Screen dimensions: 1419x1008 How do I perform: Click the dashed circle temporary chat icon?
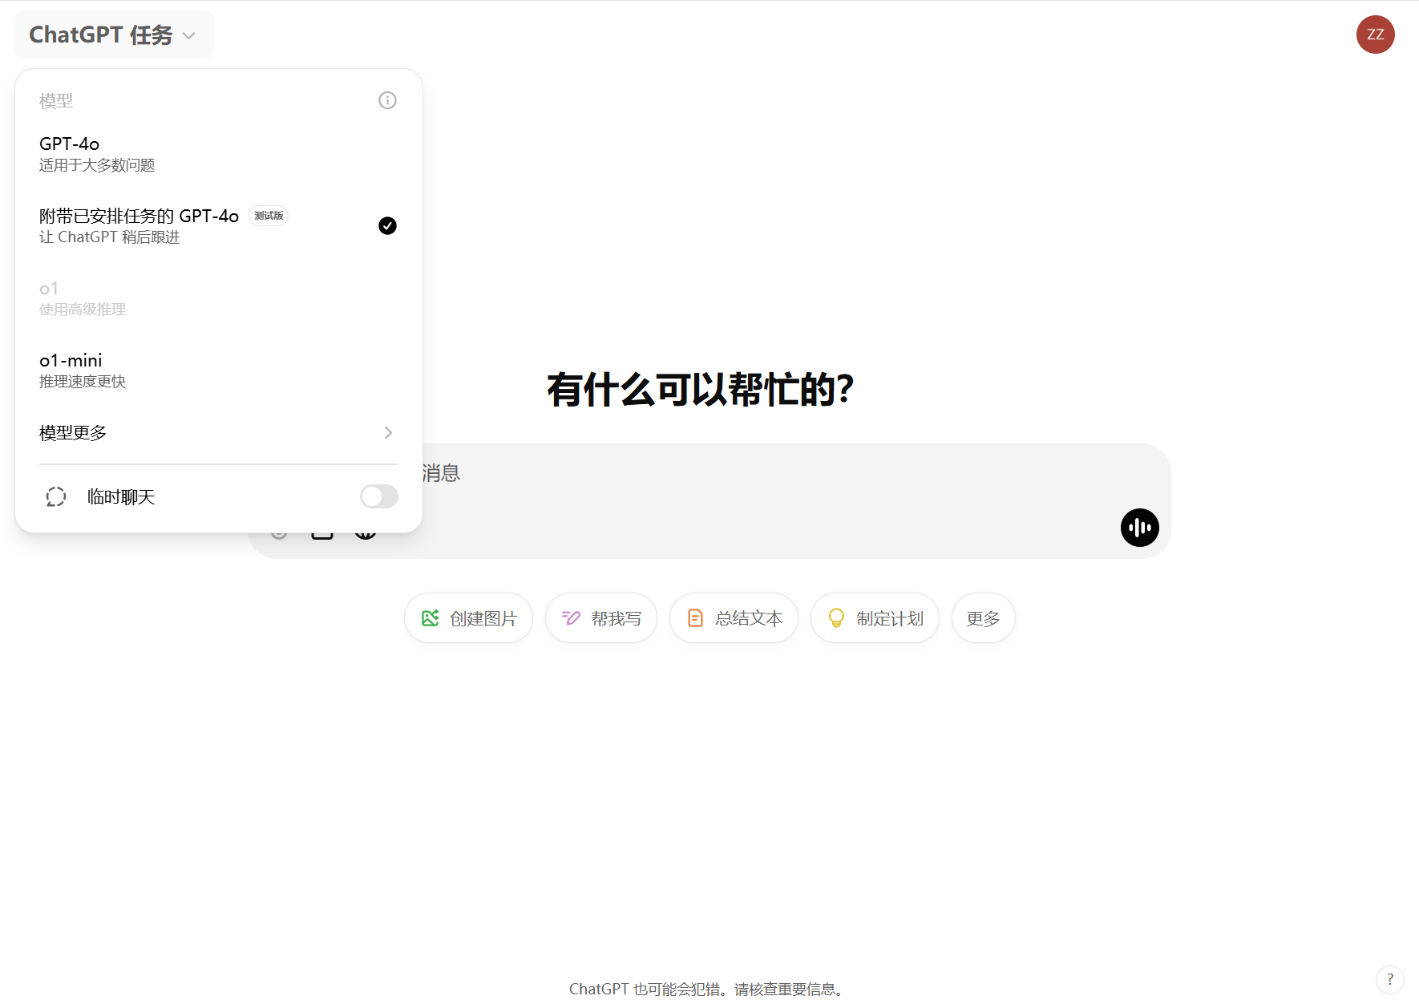[x=56, y=497]
